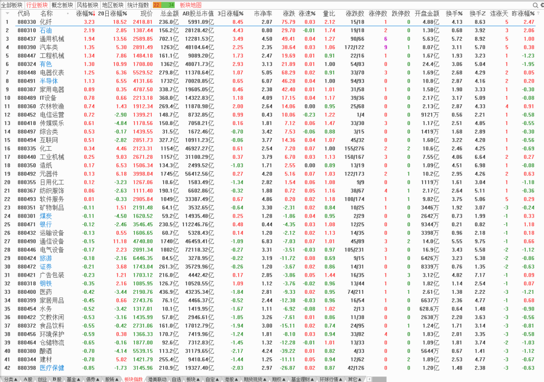The image size is (544, 382).
Task: Sort by the 昨涨幅% column header
Action: pos(523,14)
